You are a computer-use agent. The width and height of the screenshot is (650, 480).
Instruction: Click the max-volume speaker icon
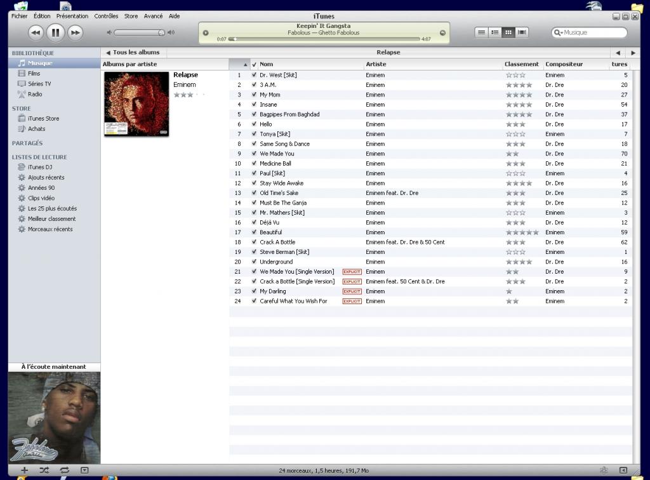point(171,32)
